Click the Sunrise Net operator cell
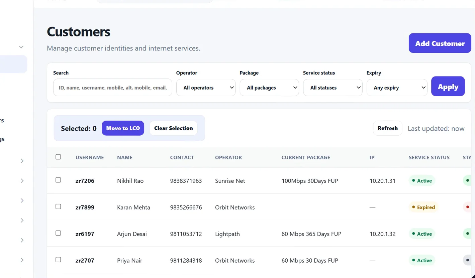Image resolution: width=475 pixels, height=278 pixels. pyautogui.click(x=230, y=181)
